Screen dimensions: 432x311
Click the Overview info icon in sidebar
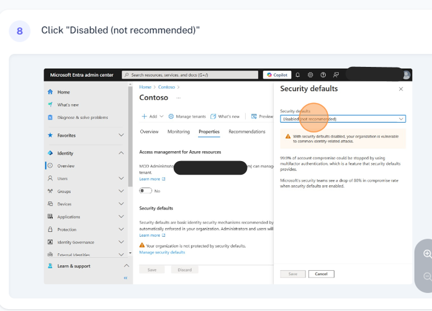click(50, 165)
